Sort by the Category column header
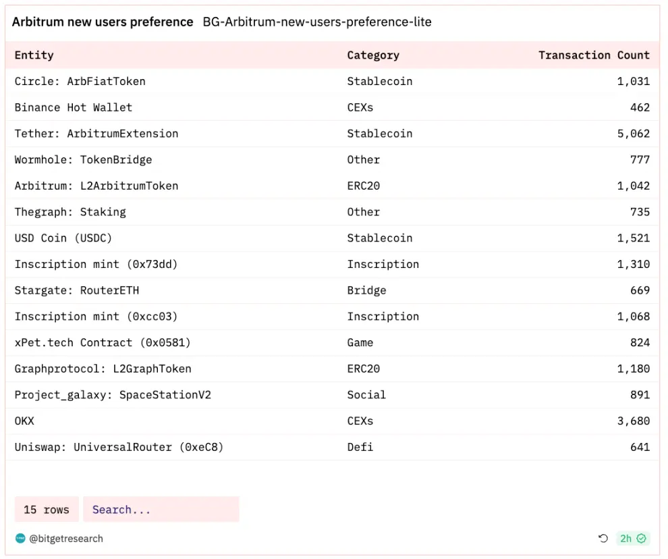This screenshot has width=668, height=559. 373,55
